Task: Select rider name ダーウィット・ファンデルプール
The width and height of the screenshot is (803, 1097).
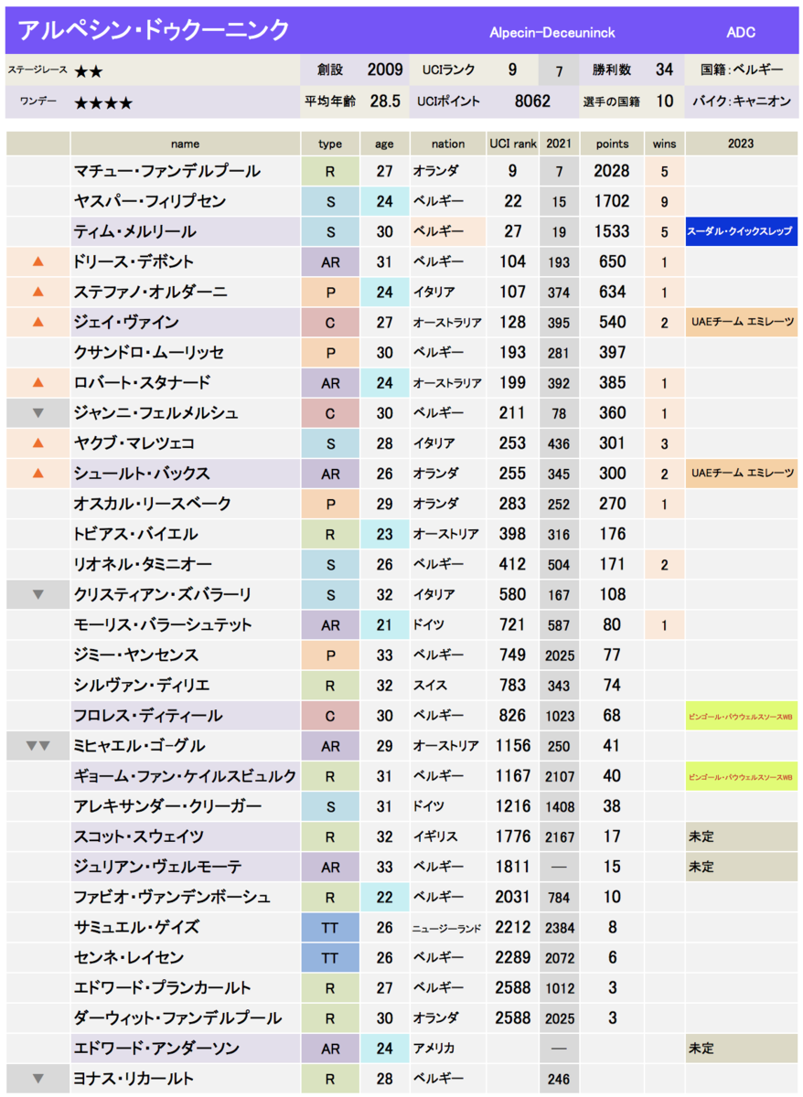Action: click(x=177, y=1018)
